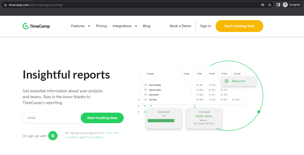This screenshot has width=304, height=155.
Task: Click the 9 Mar column header
Action: point(224,74)
